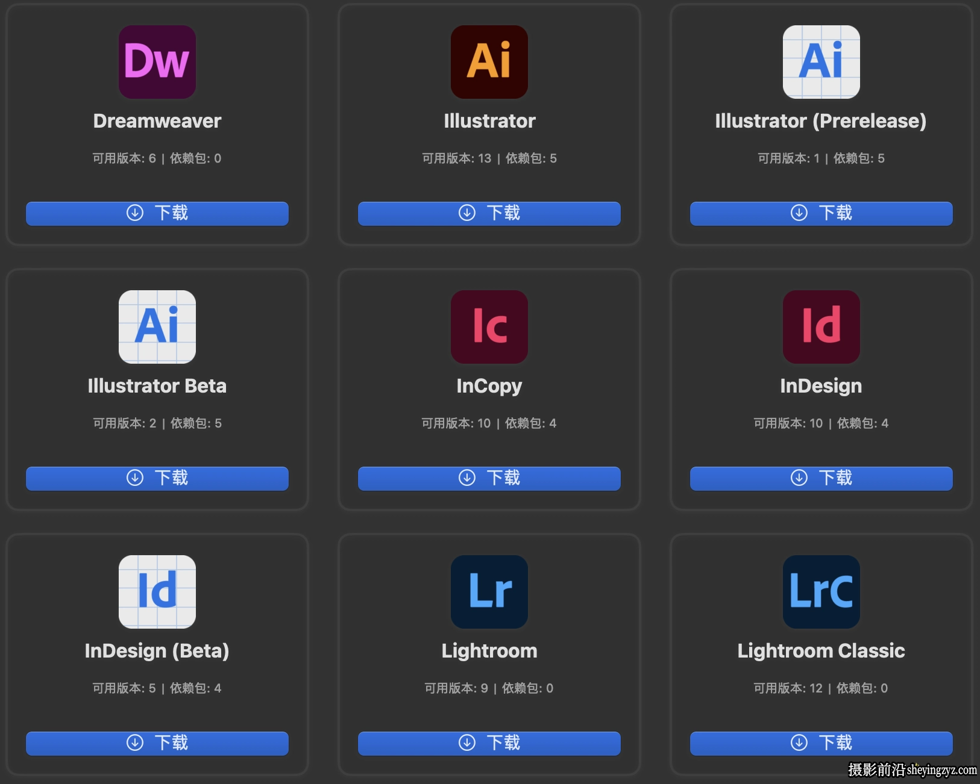Download InCopy using its 下载 button
Screen dimensions: 980x784
(x=489, y=478)
